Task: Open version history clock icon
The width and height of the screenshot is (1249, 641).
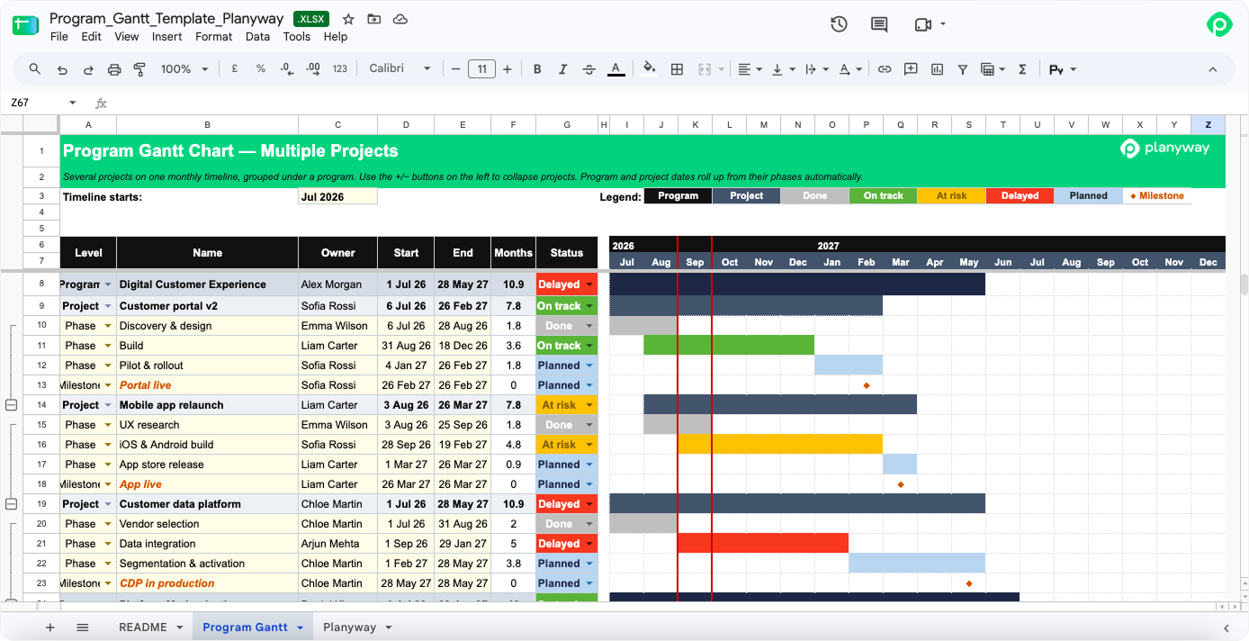Action: click(839, 24)
